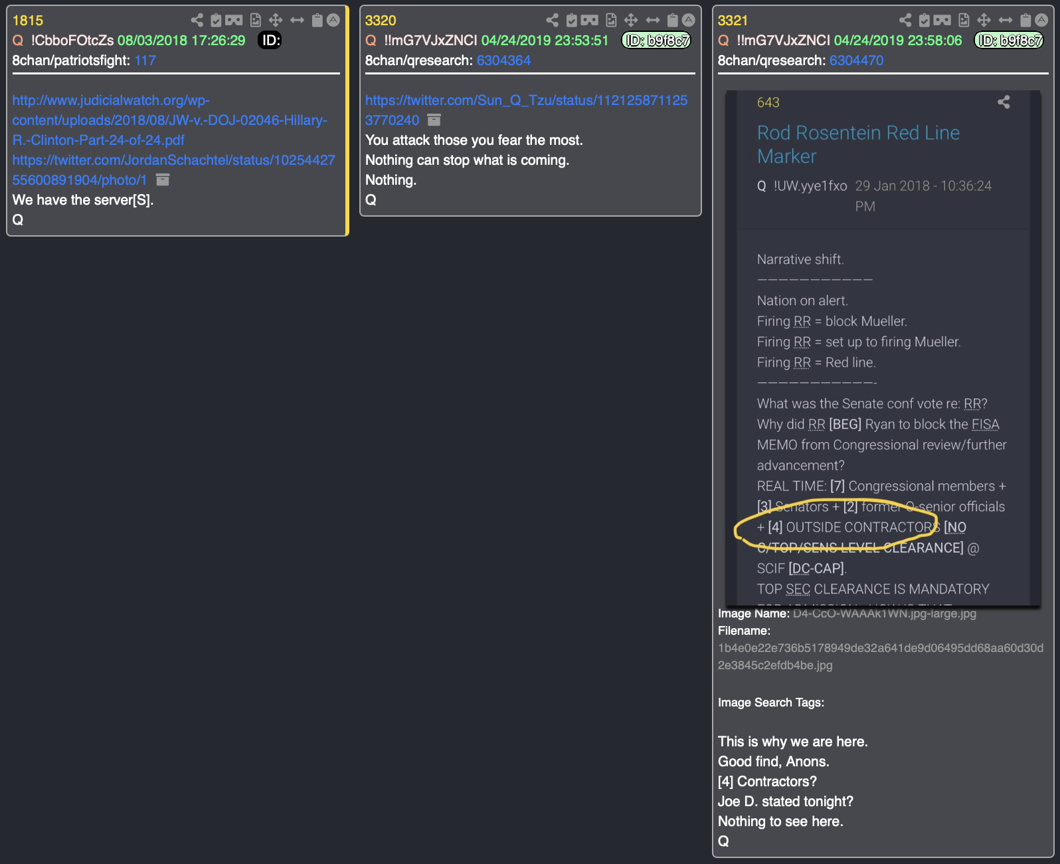Screen dimensions: 1060x864
Task: Open image-file icon on post 3321
Action: click(x=964, y=21)
